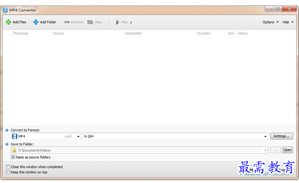
Task: Click the Destination column header
Action: tap(133, 33)
